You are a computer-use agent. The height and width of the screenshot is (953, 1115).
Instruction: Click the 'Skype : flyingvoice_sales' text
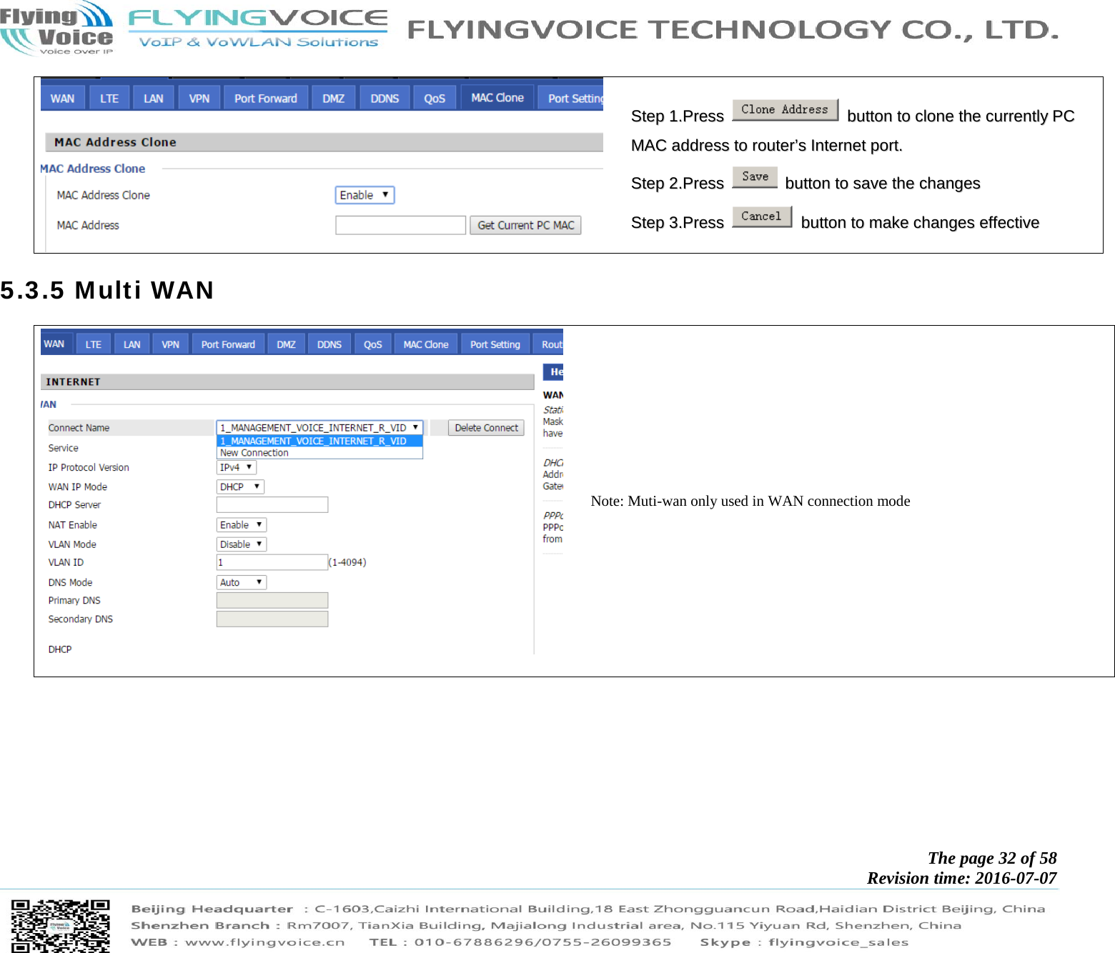point(804,942)
